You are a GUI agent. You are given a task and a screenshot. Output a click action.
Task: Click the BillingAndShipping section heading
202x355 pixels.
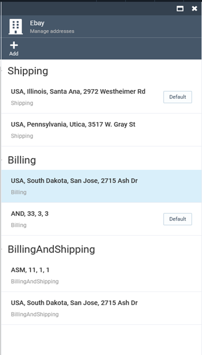click(x=51, y=249)
